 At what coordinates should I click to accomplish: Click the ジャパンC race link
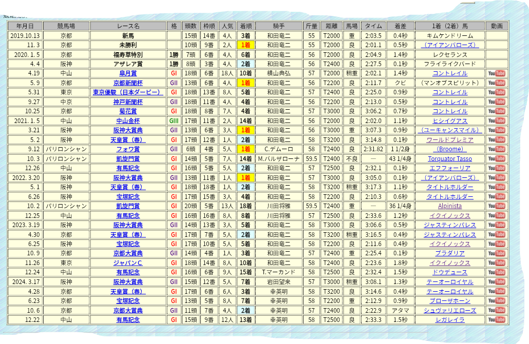tap(128, 263)
